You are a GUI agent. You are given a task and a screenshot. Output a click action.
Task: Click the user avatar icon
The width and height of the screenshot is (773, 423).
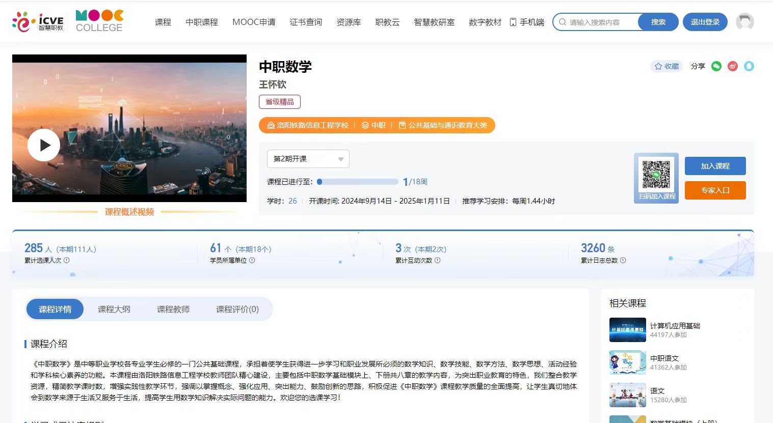tap(745, 22)
